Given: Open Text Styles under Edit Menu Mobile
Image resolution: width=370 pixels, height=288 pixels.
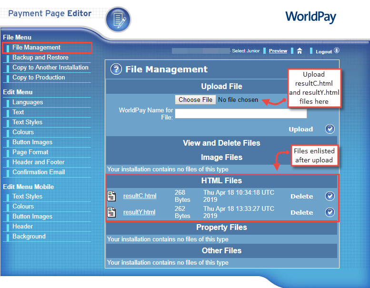Looking at the screenshot, I should point(27,196).
